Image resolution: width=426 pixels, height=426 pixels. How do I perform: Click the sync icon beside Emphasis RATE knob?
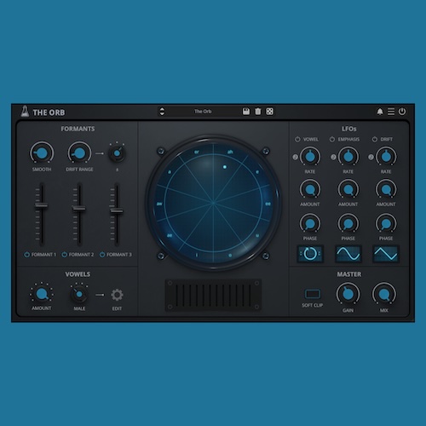tap(333, 157)
